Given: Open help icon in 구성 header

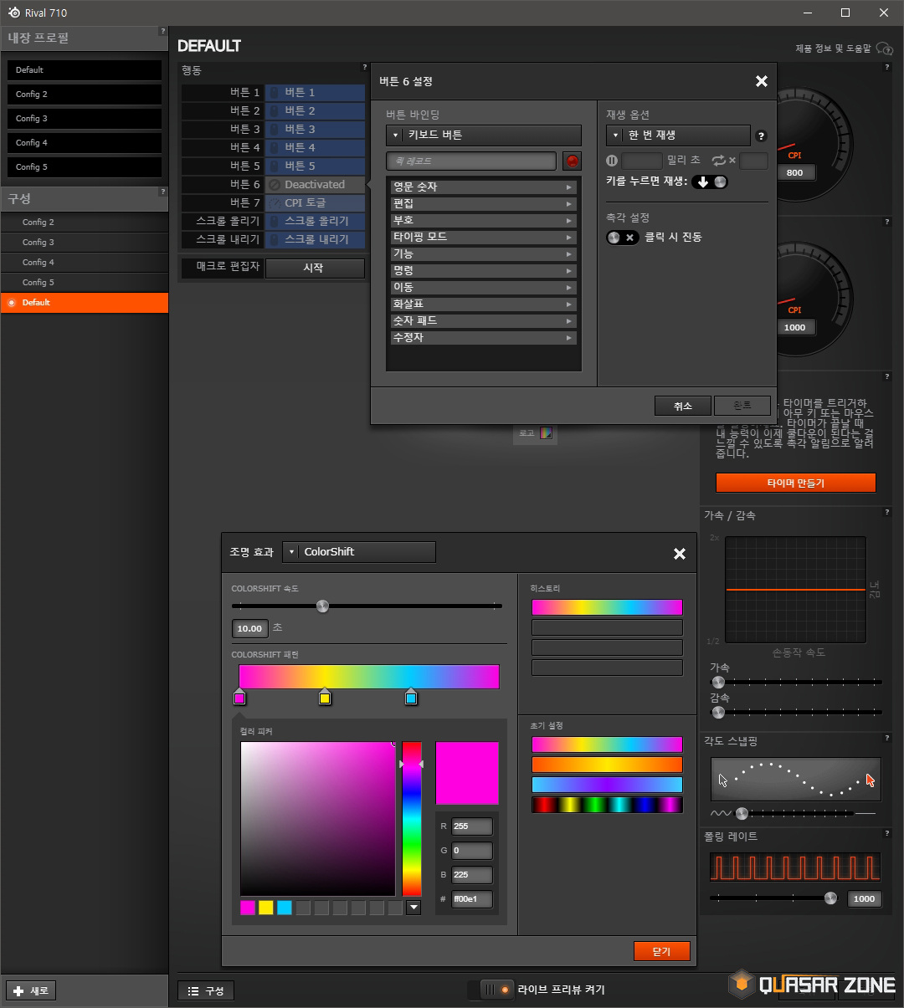Looking at the screenshot, I should [x=162, y=192].
